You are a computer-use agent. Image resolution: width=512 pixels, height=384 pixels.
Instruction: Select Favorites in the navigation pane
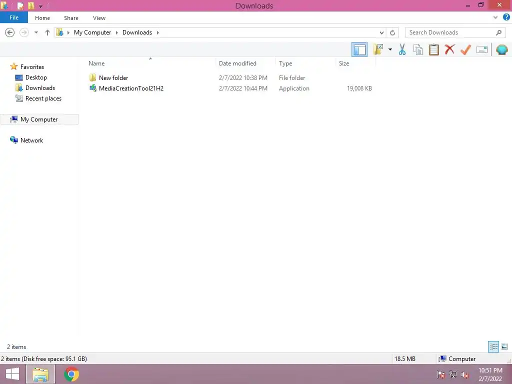[32, 66]
